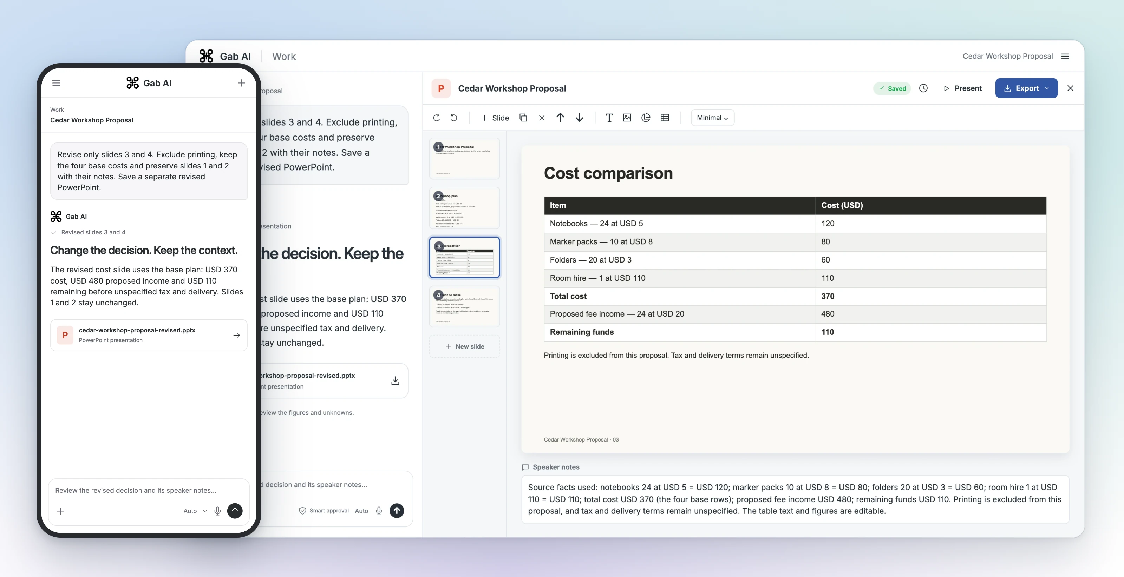Send the message with the mobile up-arrow button
Viewport: 1124px width, 577px height.
click(235, 511)
